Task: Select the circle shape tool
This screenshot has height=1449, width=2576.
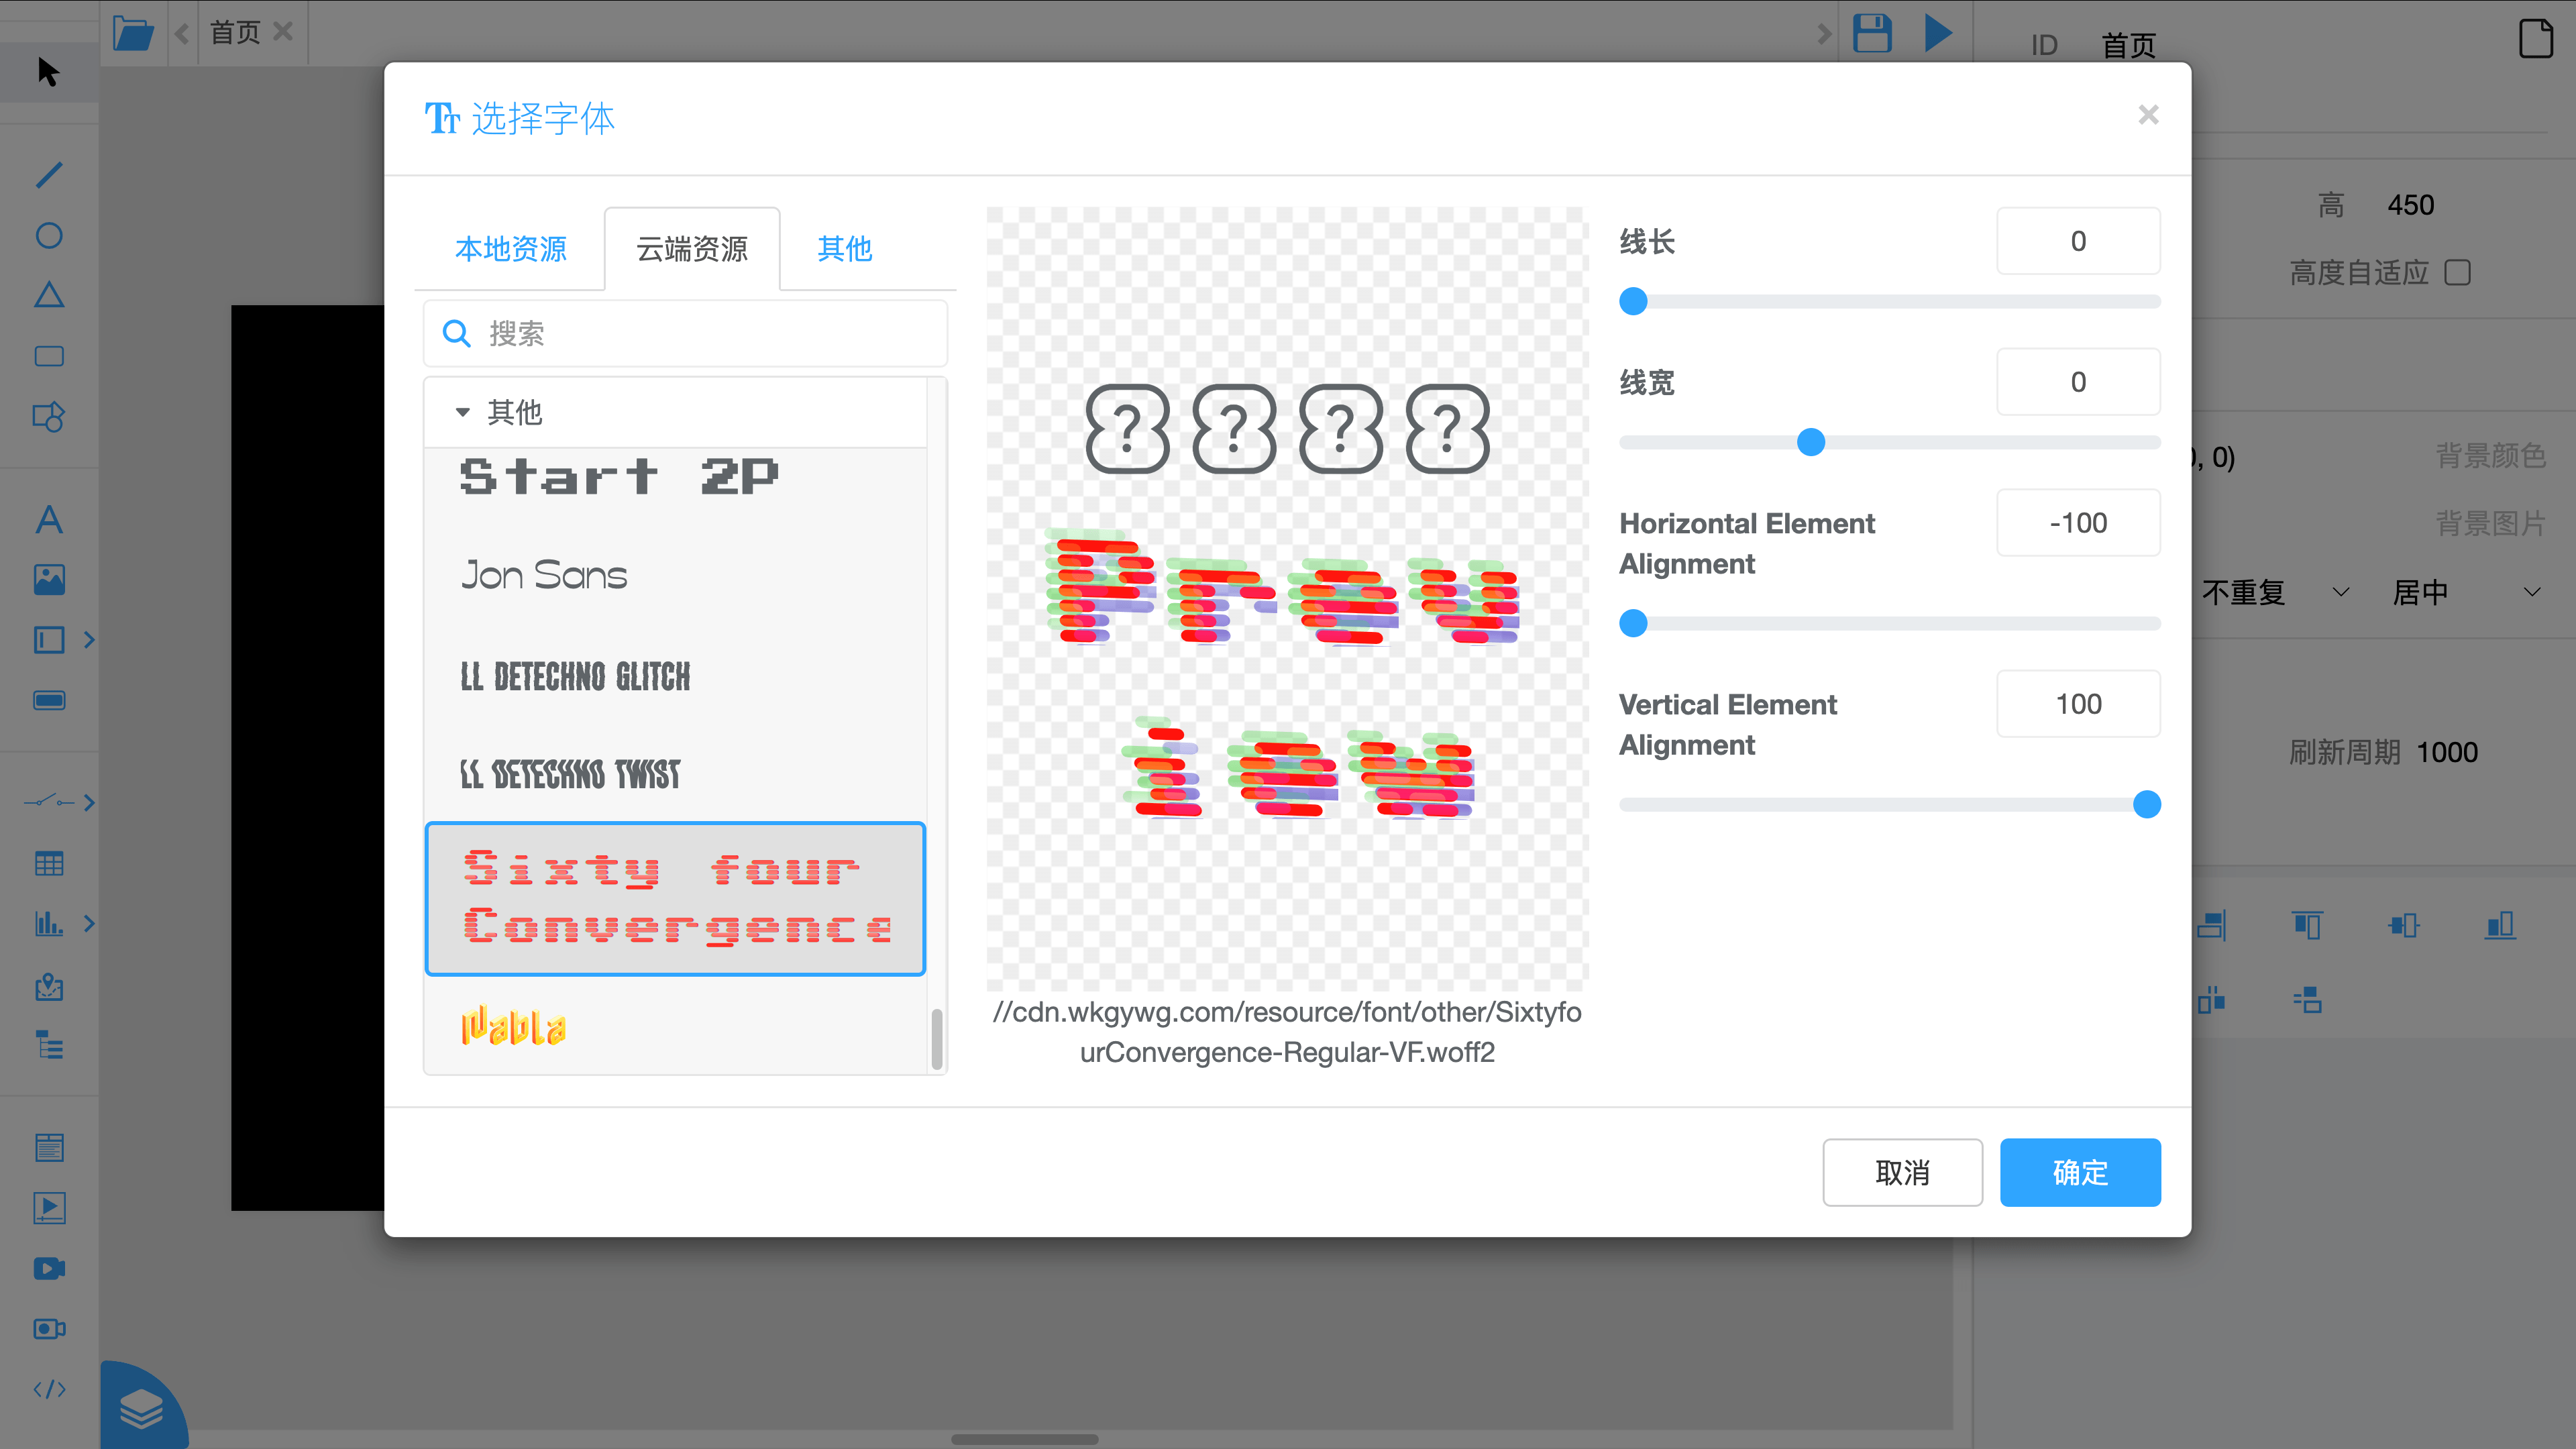Action: point(49,235)
